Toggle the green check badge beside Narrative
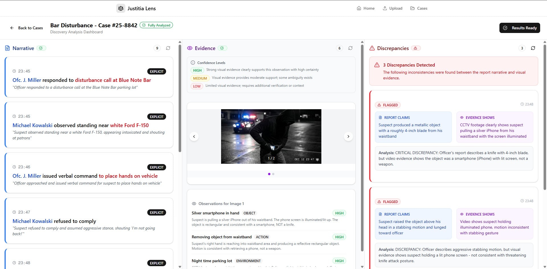This screenshot has height=269, width=547. [x=42, y=48]
